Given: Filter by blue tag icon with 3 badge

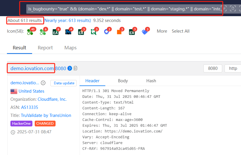Looking at the screenshot, I should click(x=145, y=32).
